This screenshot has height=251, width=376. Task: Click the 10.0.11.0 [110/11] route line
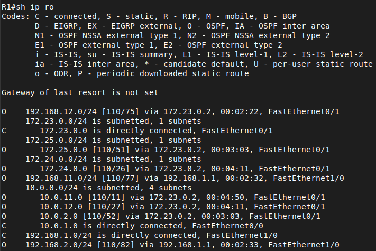tap(163, 197)
